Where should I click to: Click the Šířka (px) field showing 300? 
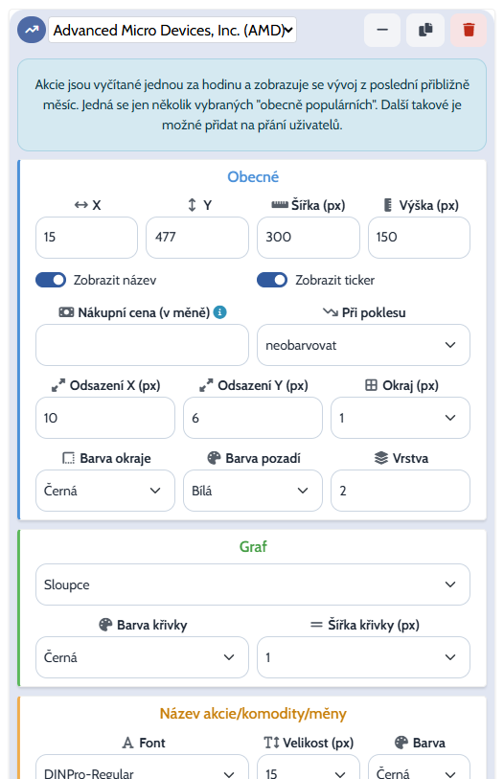coord(309,238)
